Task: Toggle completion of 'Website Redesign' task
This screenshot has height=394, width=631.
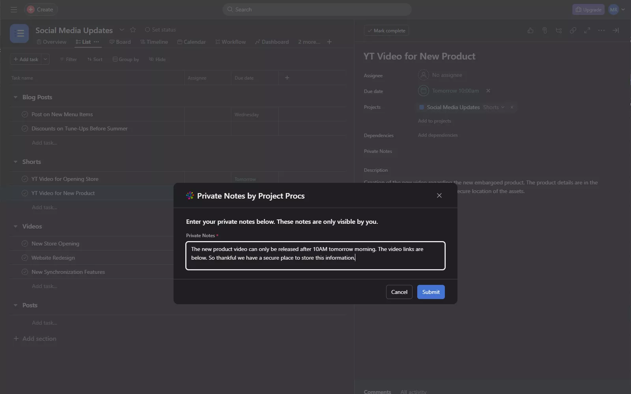Action: click(25, 258)
